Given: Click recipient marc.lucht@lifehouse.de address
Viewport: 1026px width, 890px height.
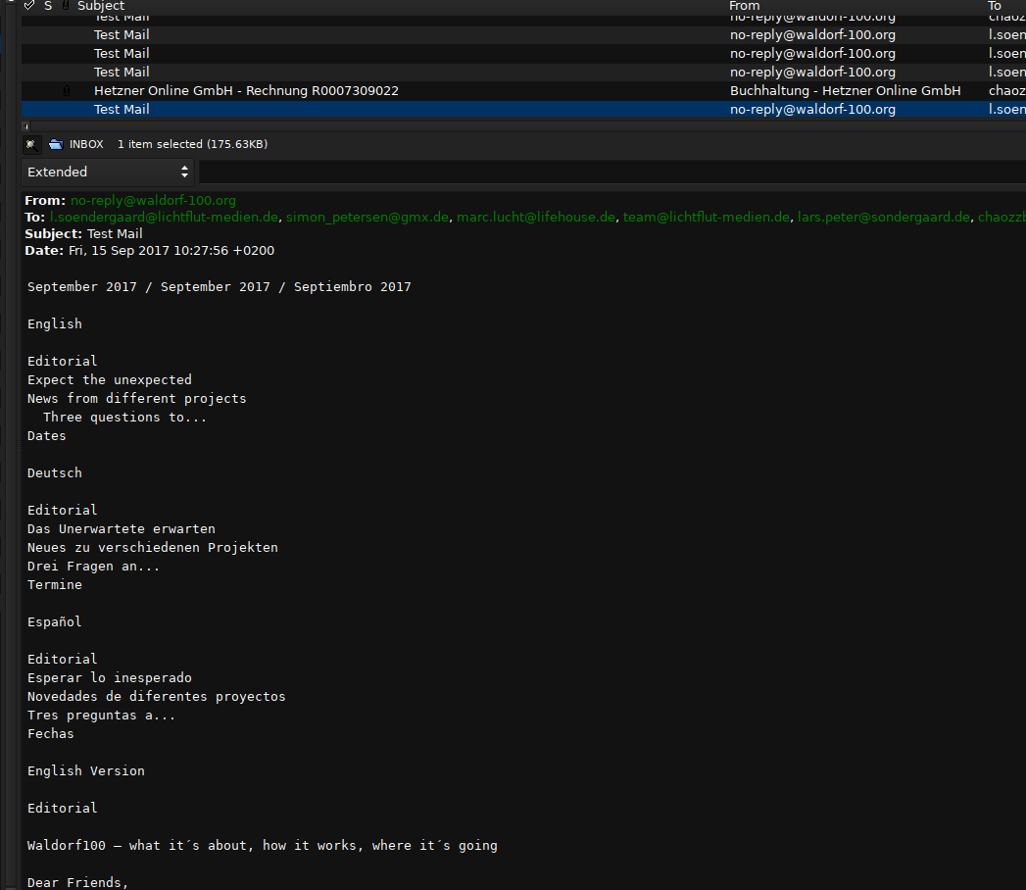Looking at the screenshot, I should 536,217.
